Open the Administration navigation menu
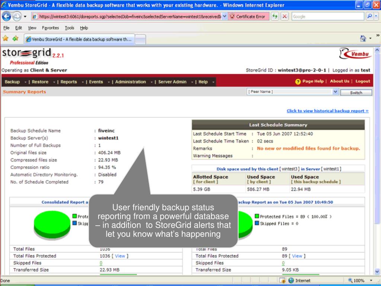This screenshot has height=286, width=381. pos(131,82)
